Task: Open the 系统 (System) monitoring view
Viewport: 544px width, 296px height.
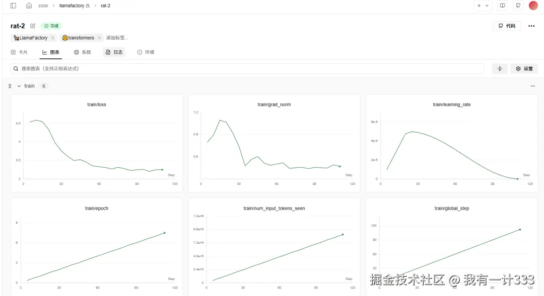Action: [83, 52]
